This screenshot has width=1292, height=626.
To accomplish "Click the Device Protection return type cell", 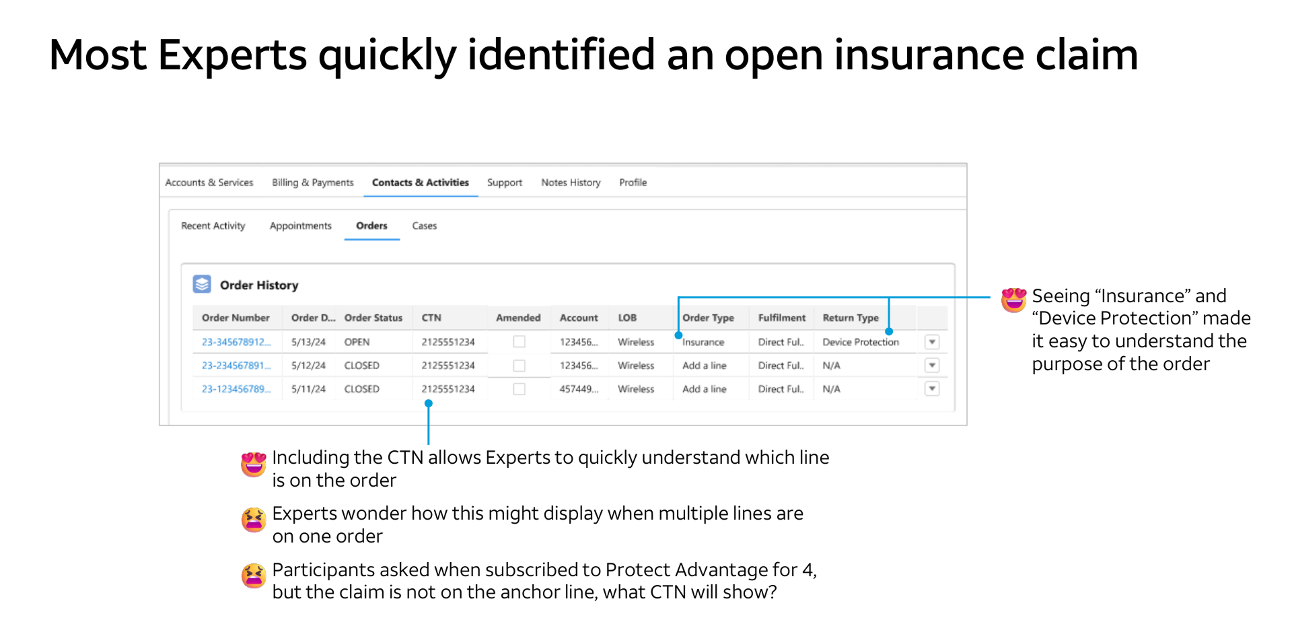I will 861,342.
